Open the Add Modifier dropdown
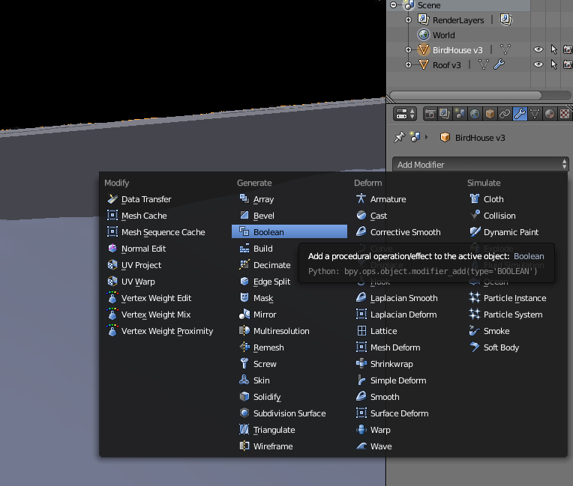 click(x=481, y=165)
